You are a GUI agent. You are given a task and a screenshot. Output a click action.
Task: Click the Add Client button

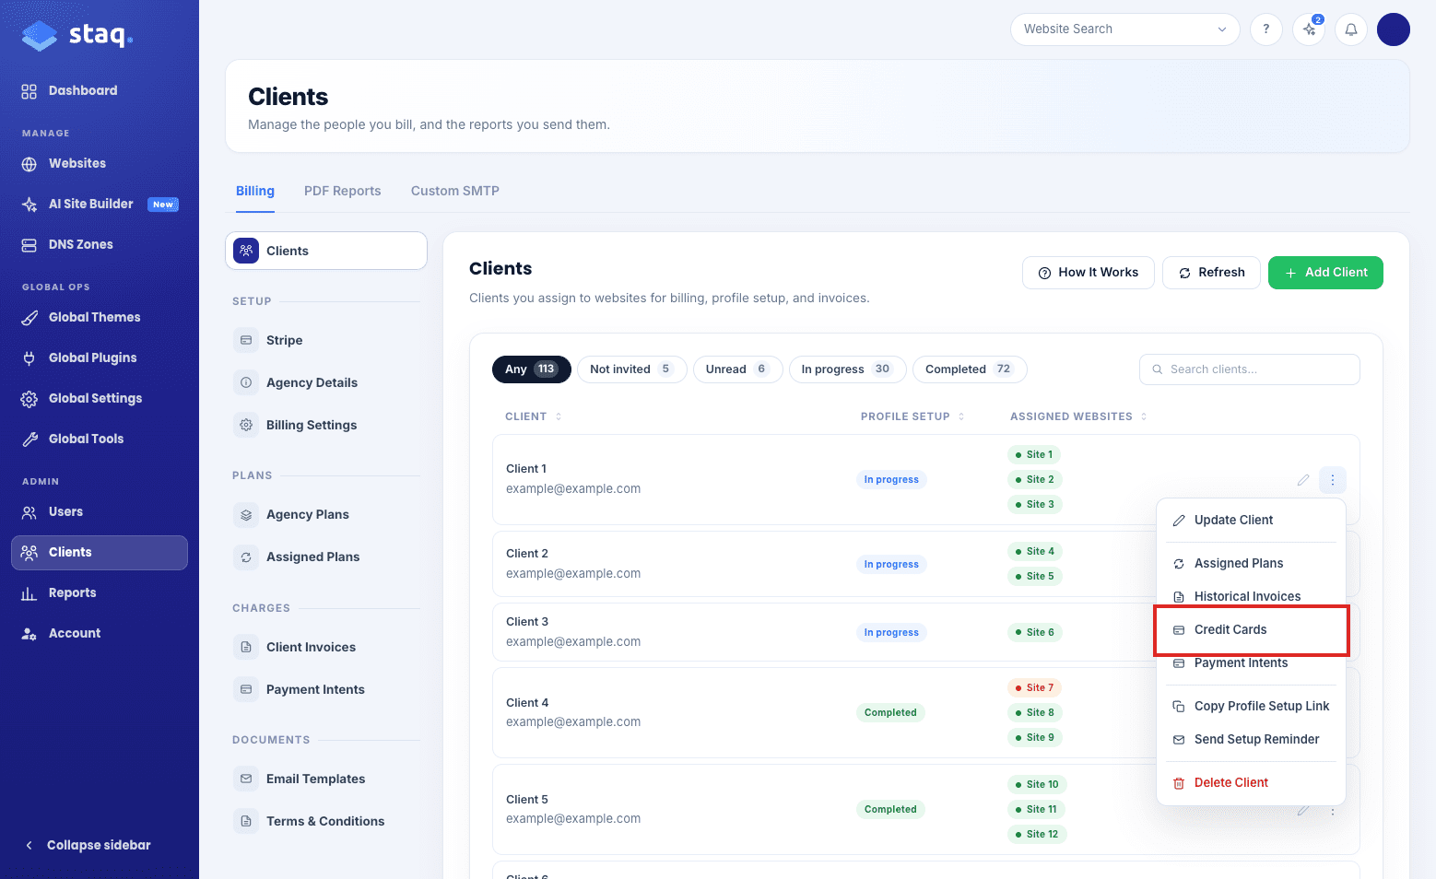(1325, 273)
